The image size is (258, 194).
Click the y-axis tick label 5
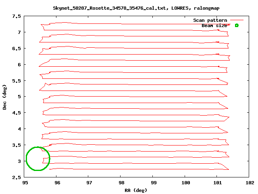pos(19,97)
